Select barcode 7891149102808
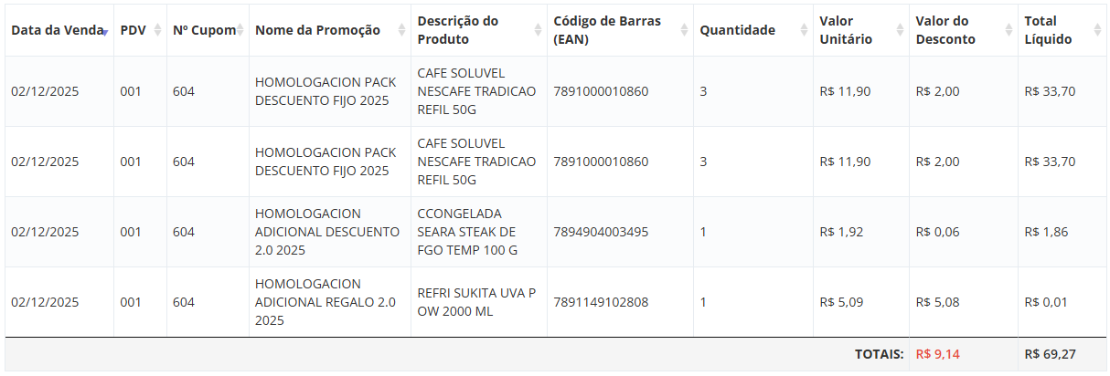This screenshot has height=376, width=1110. coord(601,302)
